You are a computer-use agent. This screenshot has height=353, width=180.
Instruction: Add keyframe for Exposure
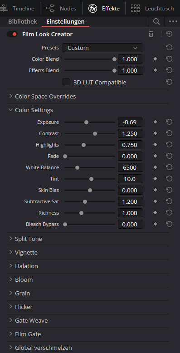tap(155, 122)
